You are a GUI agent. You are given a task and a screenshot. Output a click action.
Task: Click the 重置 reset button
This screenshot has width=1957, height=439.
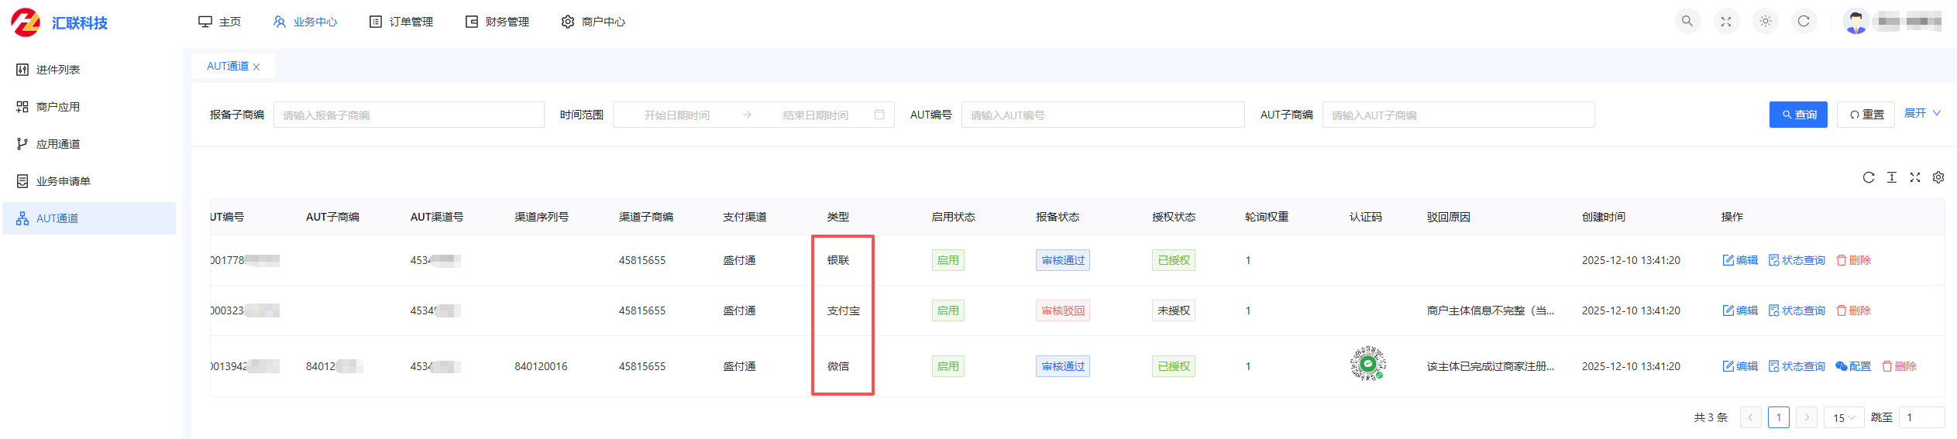1866,115
